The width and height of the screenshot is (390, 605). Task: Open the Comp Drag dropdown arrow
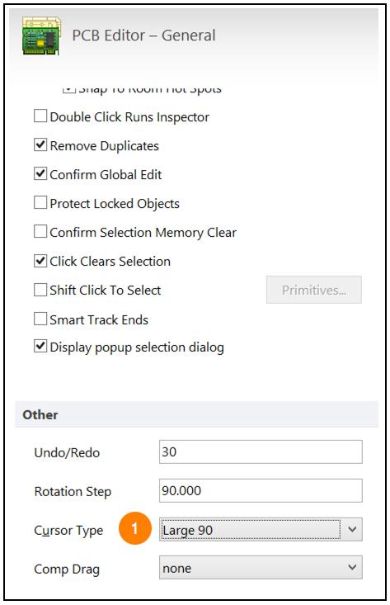[352, 567]
